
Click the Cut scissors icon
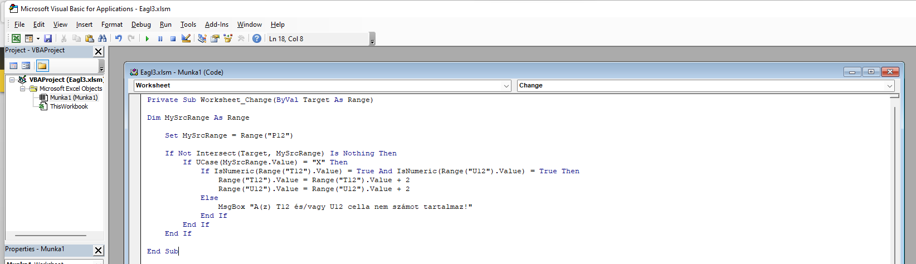pyautogui.click(x=64, y=38)
